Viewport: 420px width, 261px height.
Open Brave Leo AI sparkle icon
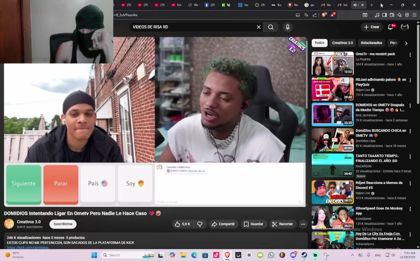coord(399,15)
